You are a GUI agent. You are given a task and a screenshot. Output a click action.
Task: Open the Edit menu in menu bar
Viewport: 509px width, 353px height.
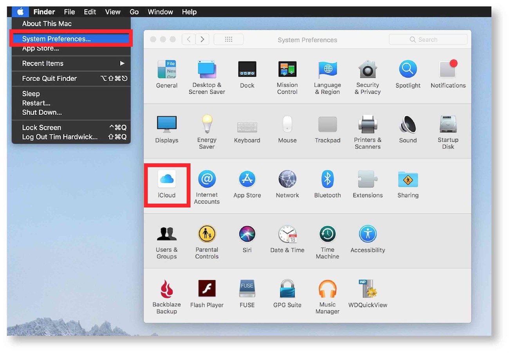(90, 12)
